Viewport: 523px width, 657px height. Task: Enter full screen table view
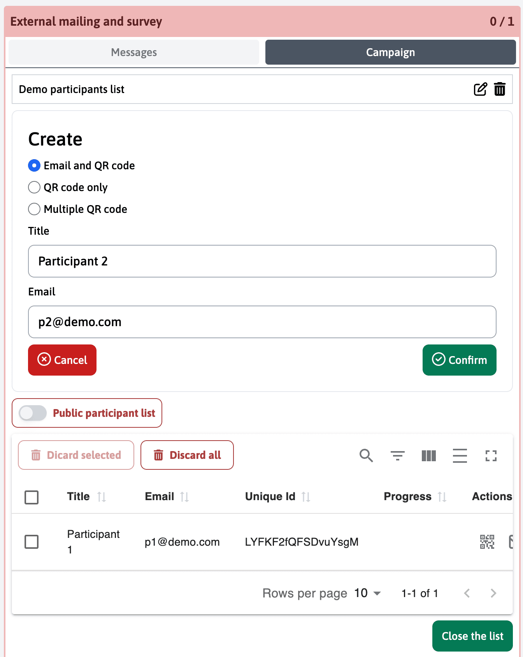[491, 455]
